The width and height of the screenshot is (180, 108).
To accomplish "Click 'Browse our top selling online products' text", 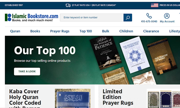I will tap(42, 61).
